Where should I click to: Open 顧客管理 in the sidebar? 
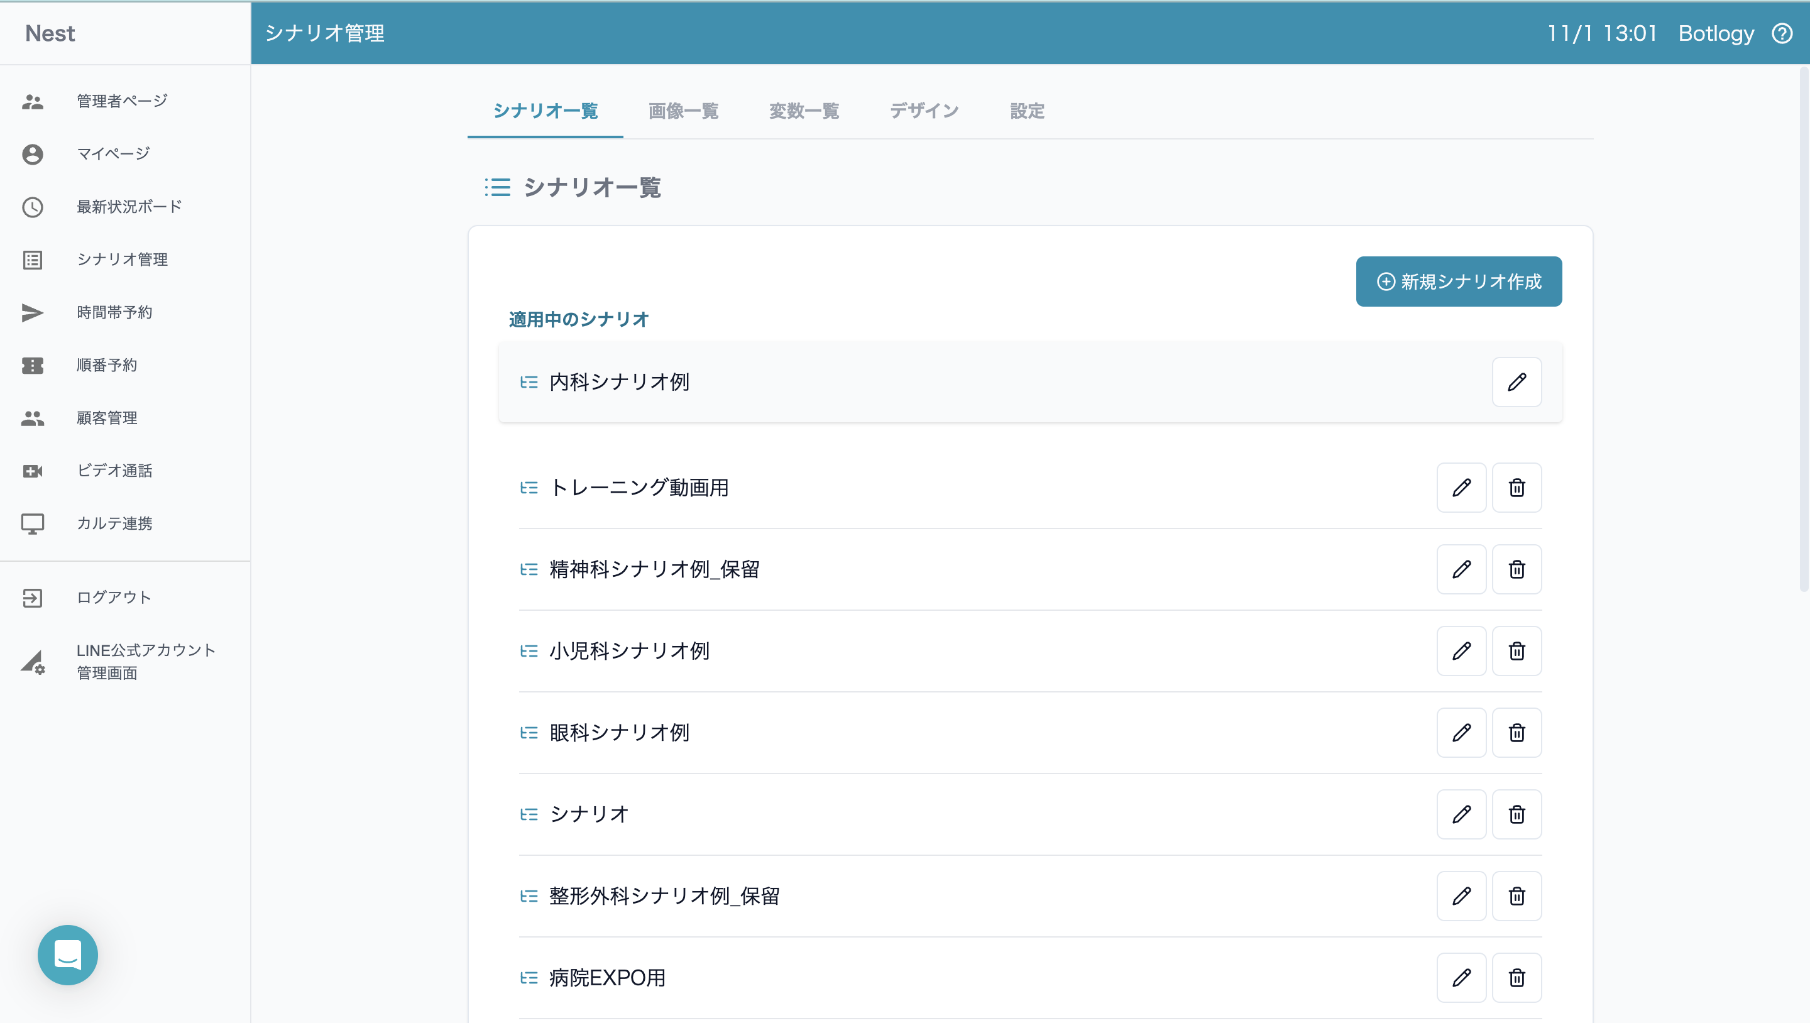[107, 418]
